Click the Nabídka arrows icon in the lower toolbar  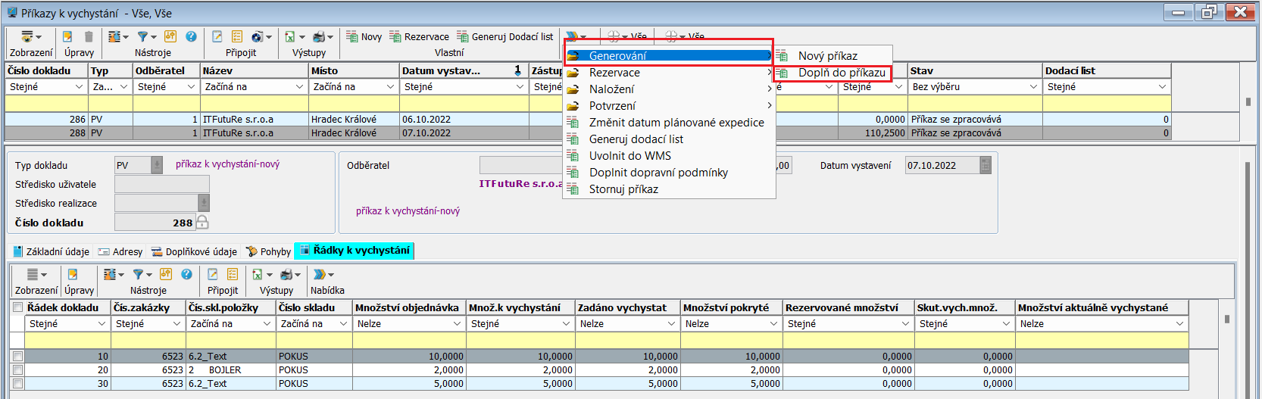pyautogui.click(x=320, y=274)
